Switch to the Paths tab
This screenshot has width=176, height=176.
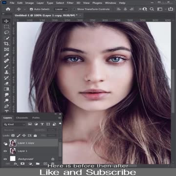[x=36, y=118]
